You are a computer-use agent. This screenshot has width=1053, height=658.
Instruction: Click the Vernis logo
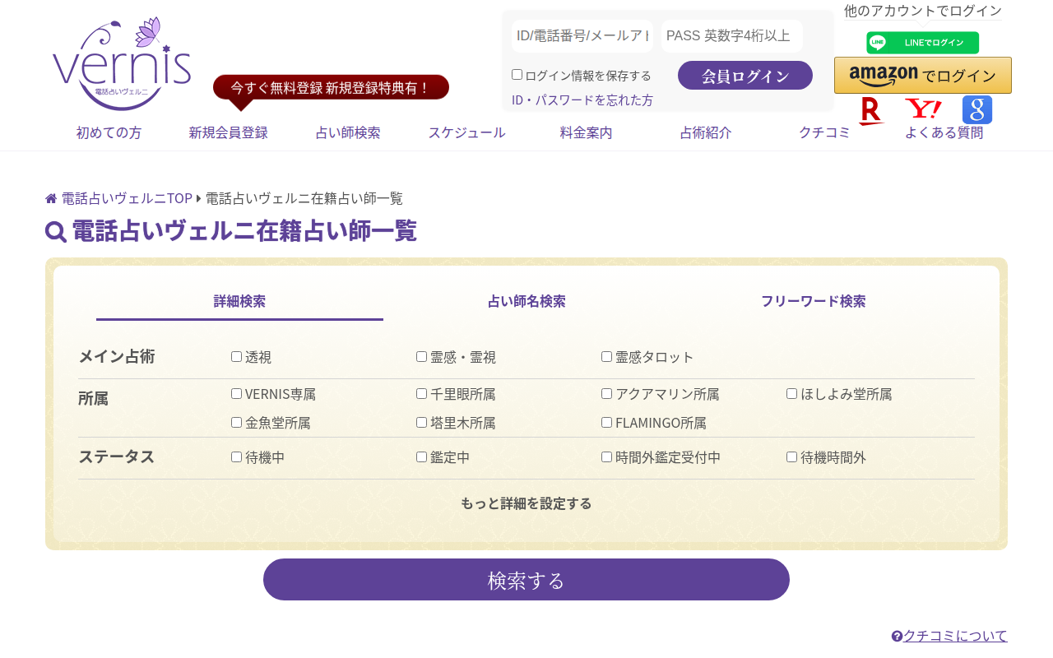[x=122, y=63]
